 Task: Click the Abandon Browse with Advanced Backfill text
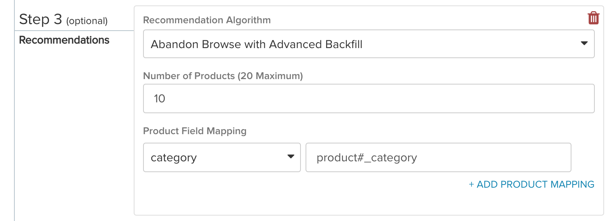pos(257,44)
